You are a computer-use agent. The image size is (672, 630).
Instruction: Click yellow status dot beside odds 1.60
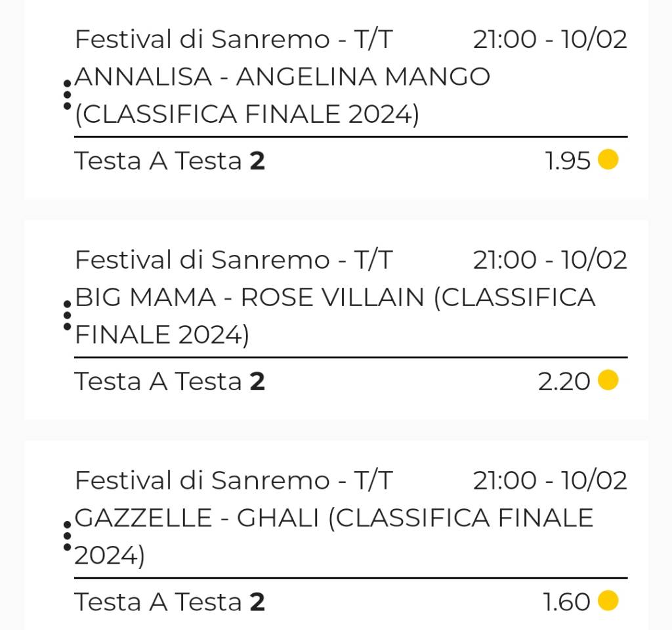pos(608,600)
